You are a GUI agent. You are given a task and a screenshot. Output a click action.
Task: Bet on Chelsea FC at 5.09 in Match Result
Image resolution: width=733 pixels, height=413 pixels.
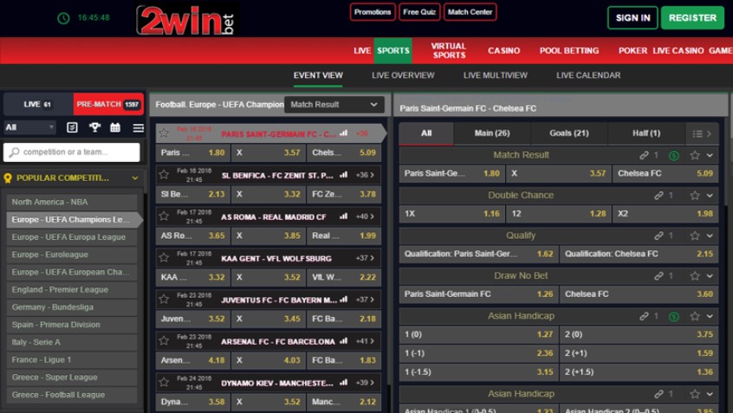pos(665,173)
